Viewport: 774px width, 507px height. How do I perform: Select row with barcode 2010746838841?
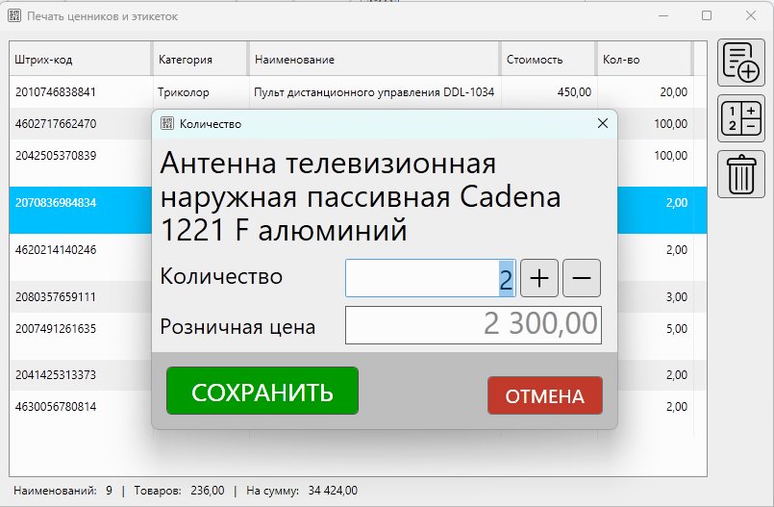[x=79, y=92]
